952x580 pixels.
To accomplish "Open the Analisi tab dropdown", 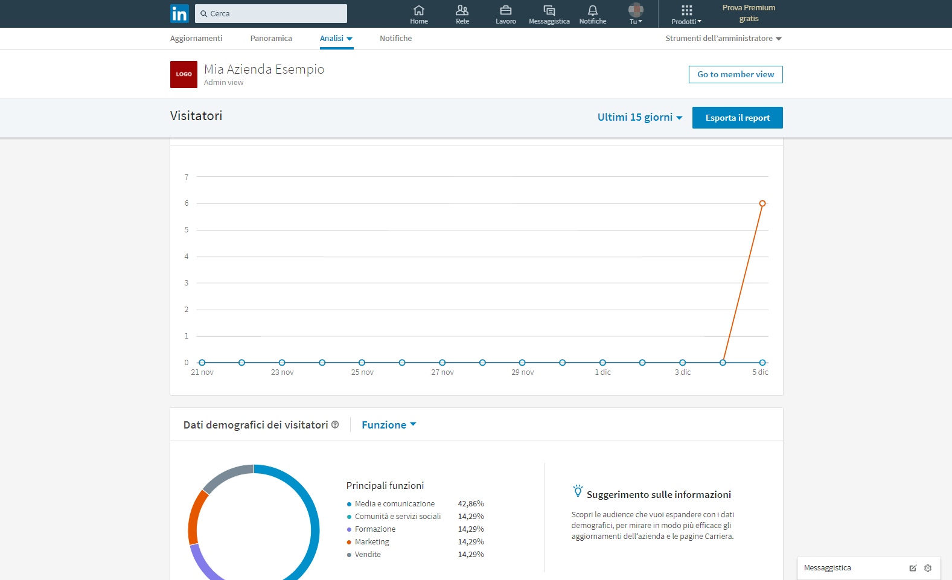I will point(336,38).
